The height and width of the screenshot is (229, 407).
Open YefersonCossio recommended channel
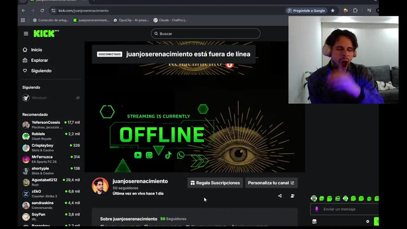pyautogui.click(x=51, y=125)
